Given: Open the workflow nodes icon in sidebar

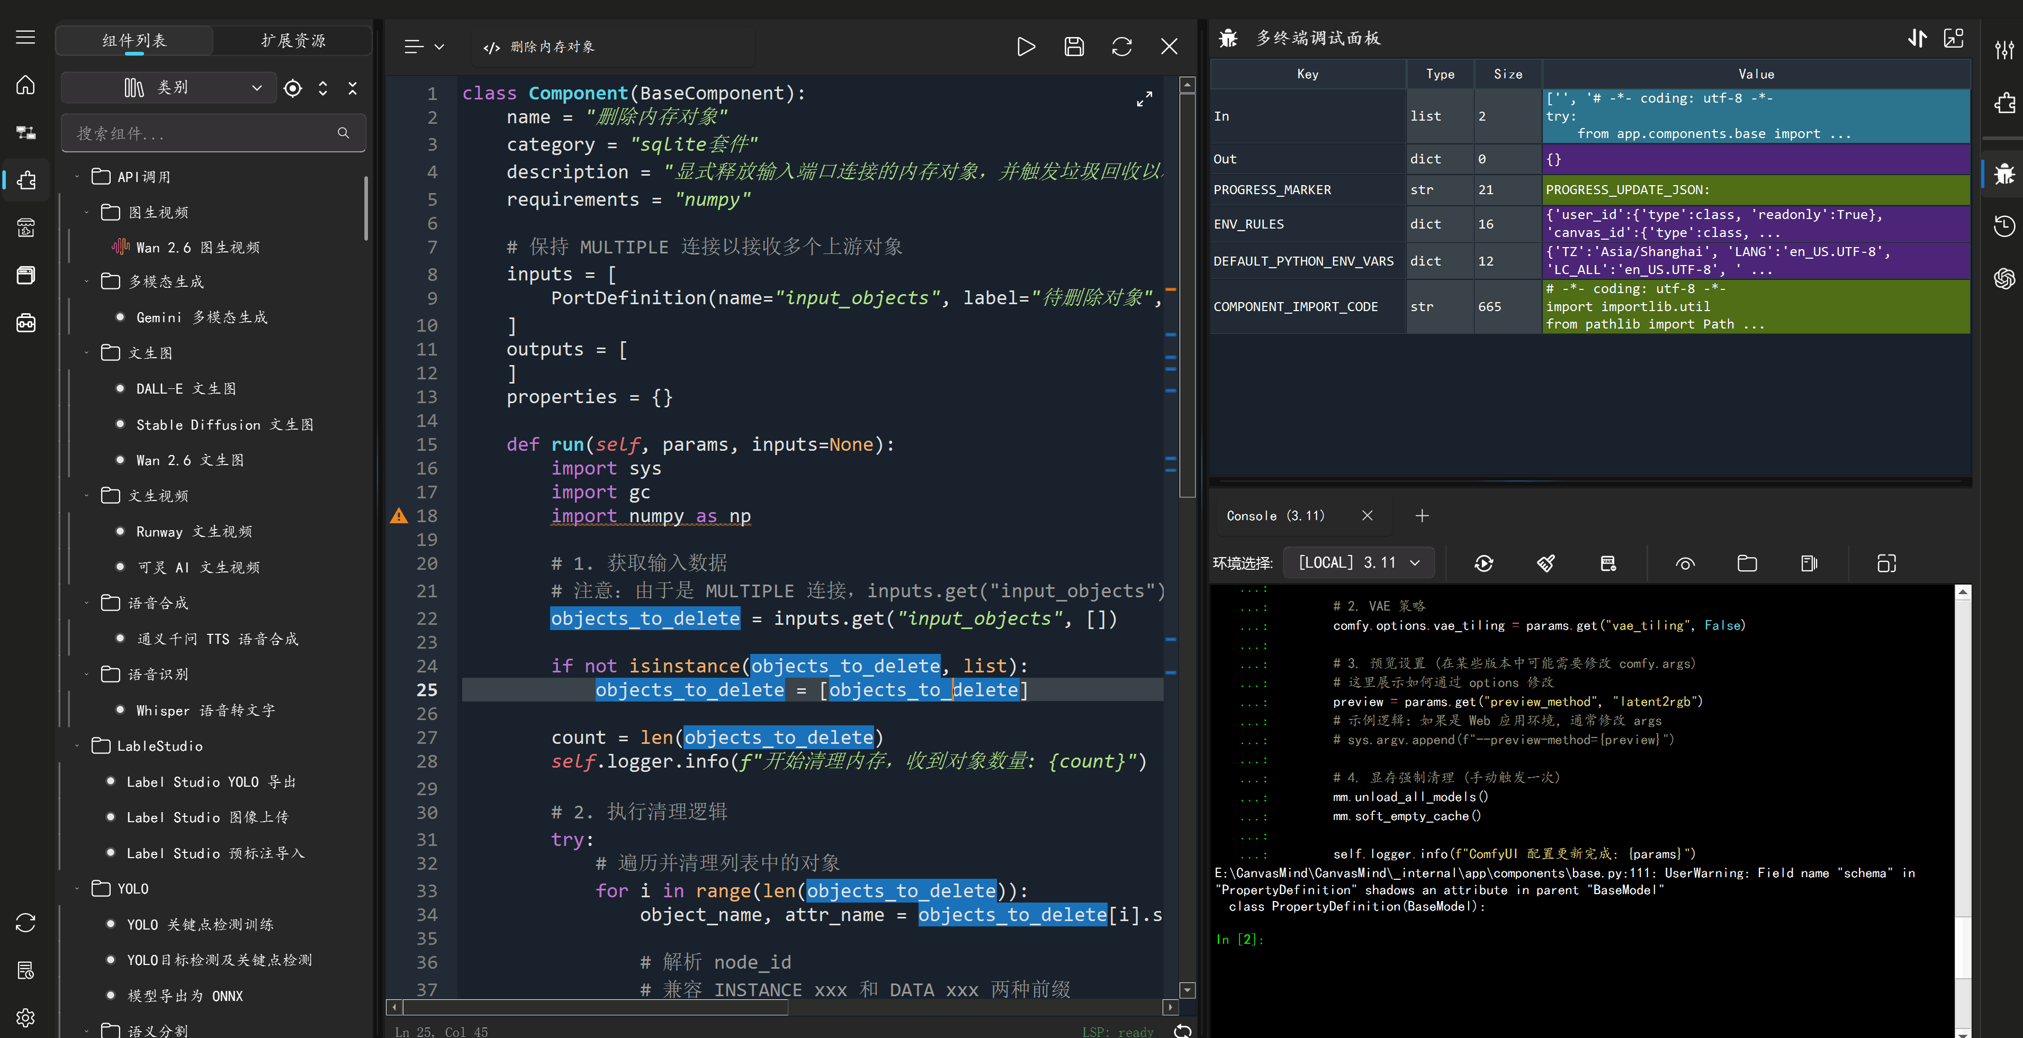Looking at the screenshot, I should (x=26, y=133).
